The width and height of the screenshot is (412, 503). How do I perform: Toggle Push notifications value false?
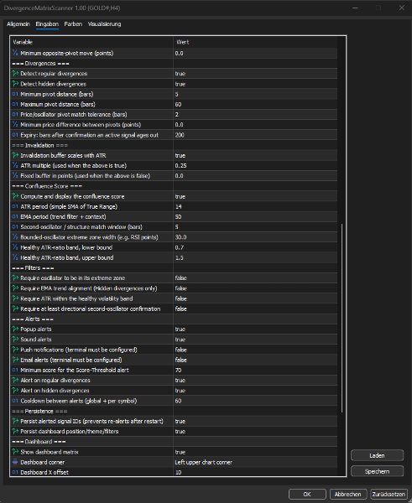pyautogui.click(x=255, y=350)
